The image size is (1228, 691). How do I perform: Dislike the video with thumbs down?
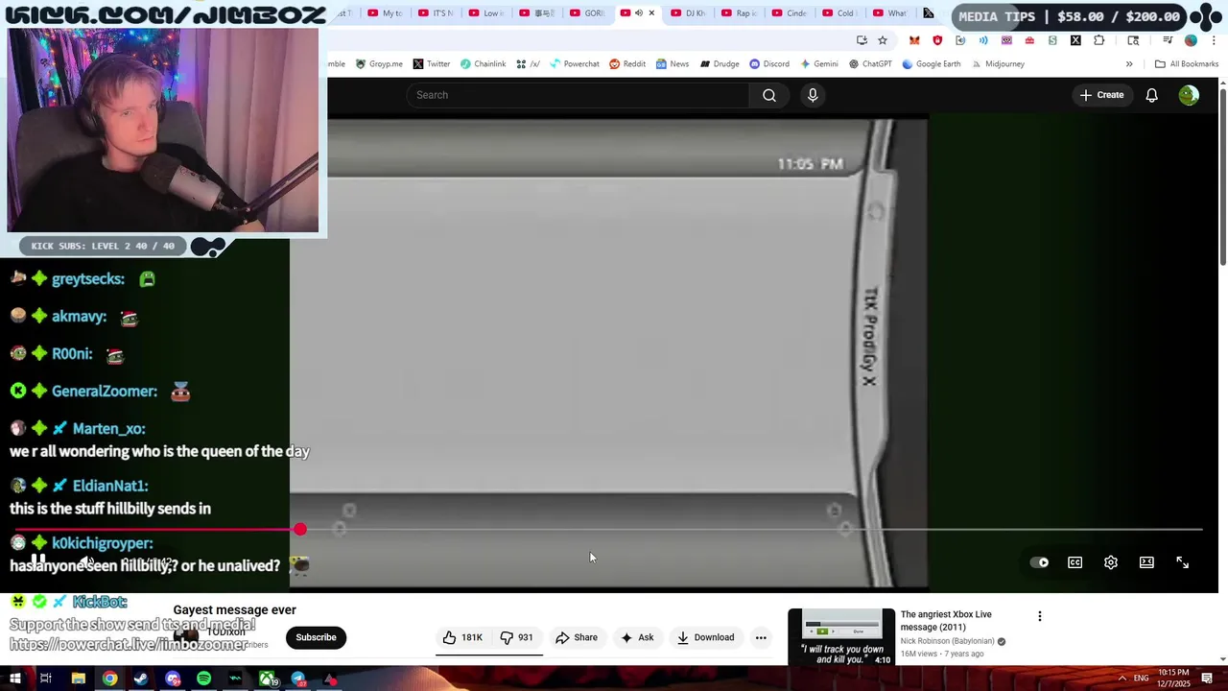click(x=516, y=637)
